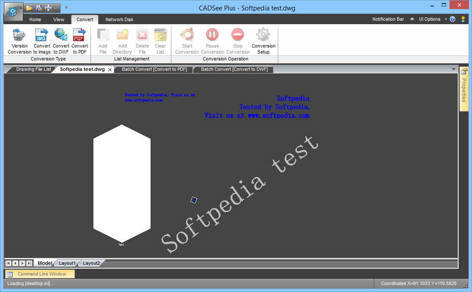Select the Convert ribbon tab
This screenshot has width=472, height=292.
pyautogui.click(x=85, y=19)
